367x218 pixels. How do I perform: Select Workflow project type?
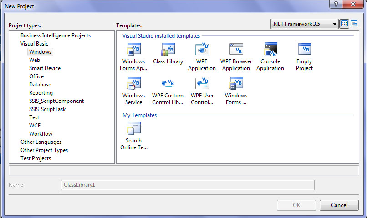[41, 134]
